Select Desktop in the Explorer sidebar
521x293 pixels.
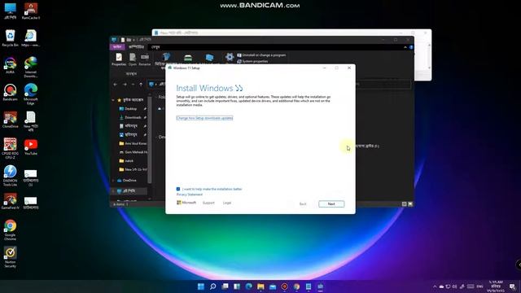click(130, 108)
